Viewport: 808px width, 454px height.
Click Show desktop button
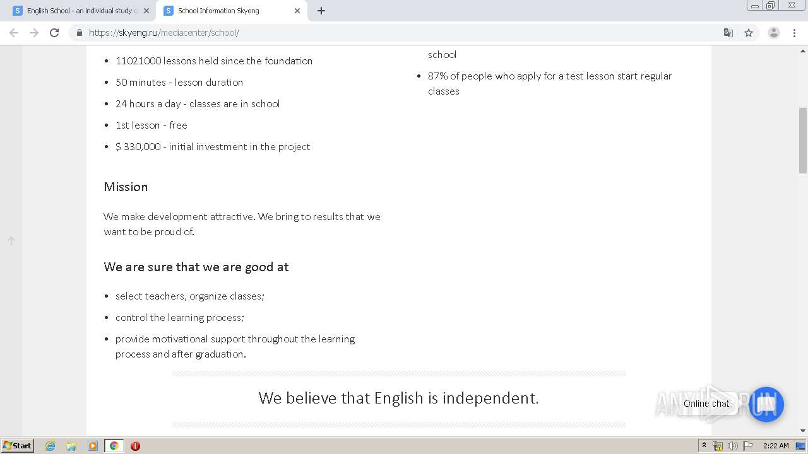tap(801, 446)
